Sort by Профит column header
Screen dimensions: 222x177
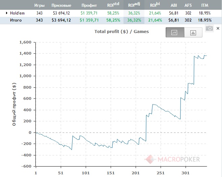coord(89,5)
